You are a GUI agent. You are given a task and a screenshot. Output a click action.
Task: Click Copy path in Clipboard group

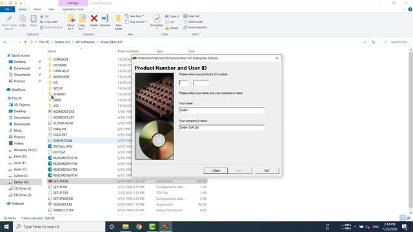(49, 22)
